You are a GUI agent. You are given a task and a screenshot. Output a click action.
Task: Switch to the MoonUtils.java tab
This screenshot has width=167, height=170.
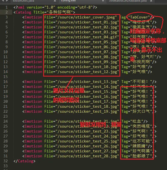click(23, 1)
